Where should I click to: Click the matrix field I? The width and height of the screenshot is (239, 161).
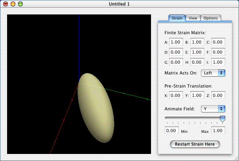(218, 62)
